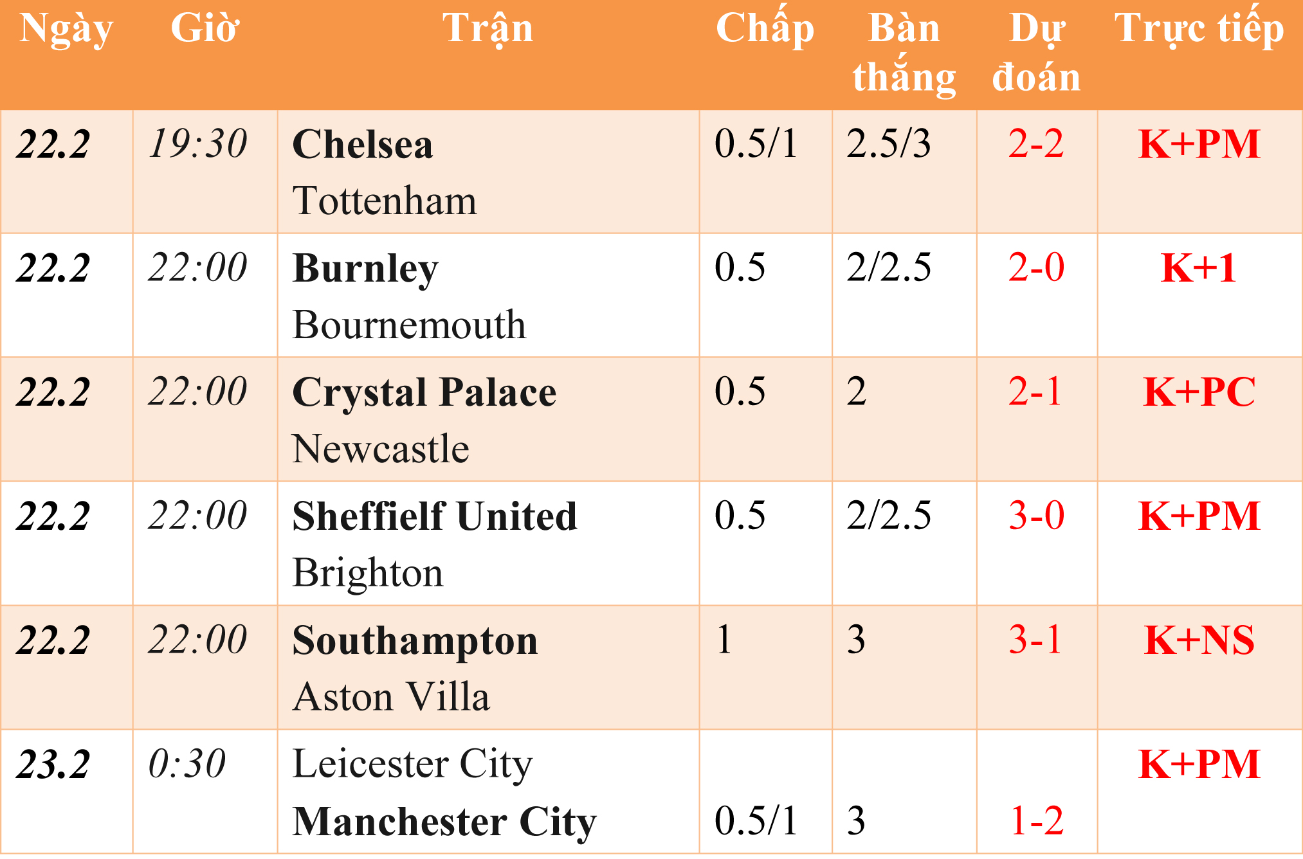Click the 3-0 prediction for Sheffield United
This screenshot has width=1303, height=859.
pos(1036,516)
